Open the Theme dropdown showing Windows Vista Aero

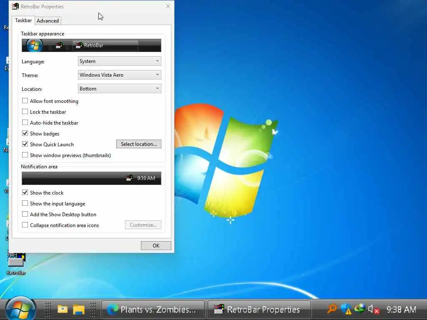[120, 75]
